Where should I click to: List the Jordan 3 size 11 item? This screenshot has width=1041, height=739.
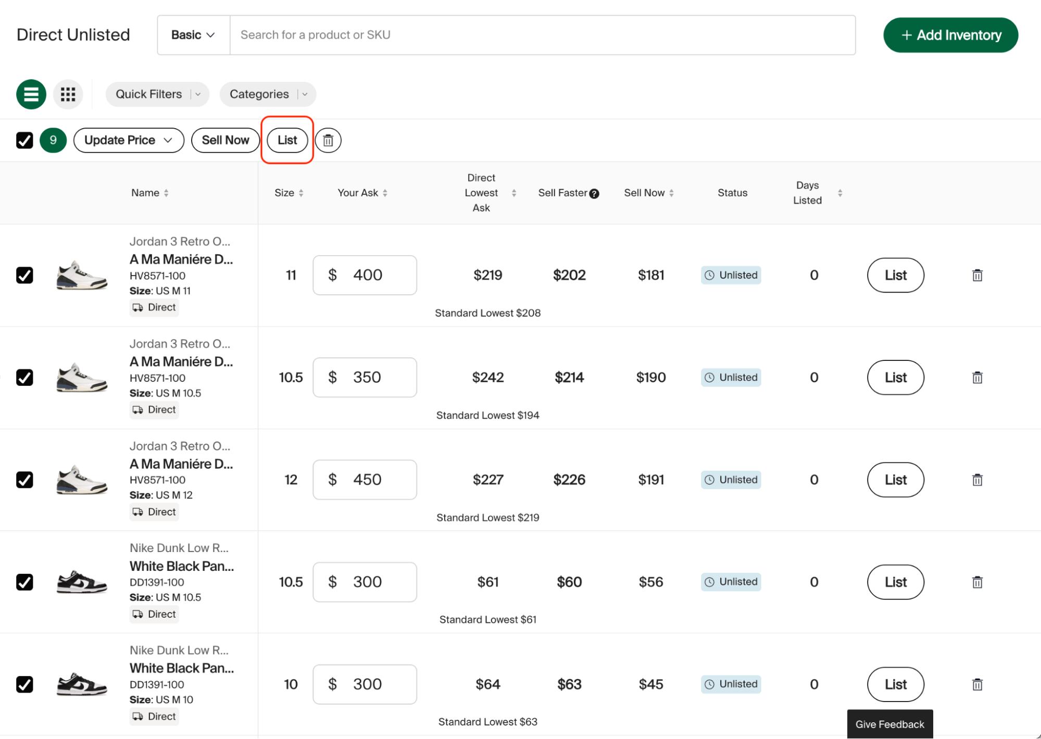pos(896,275)
